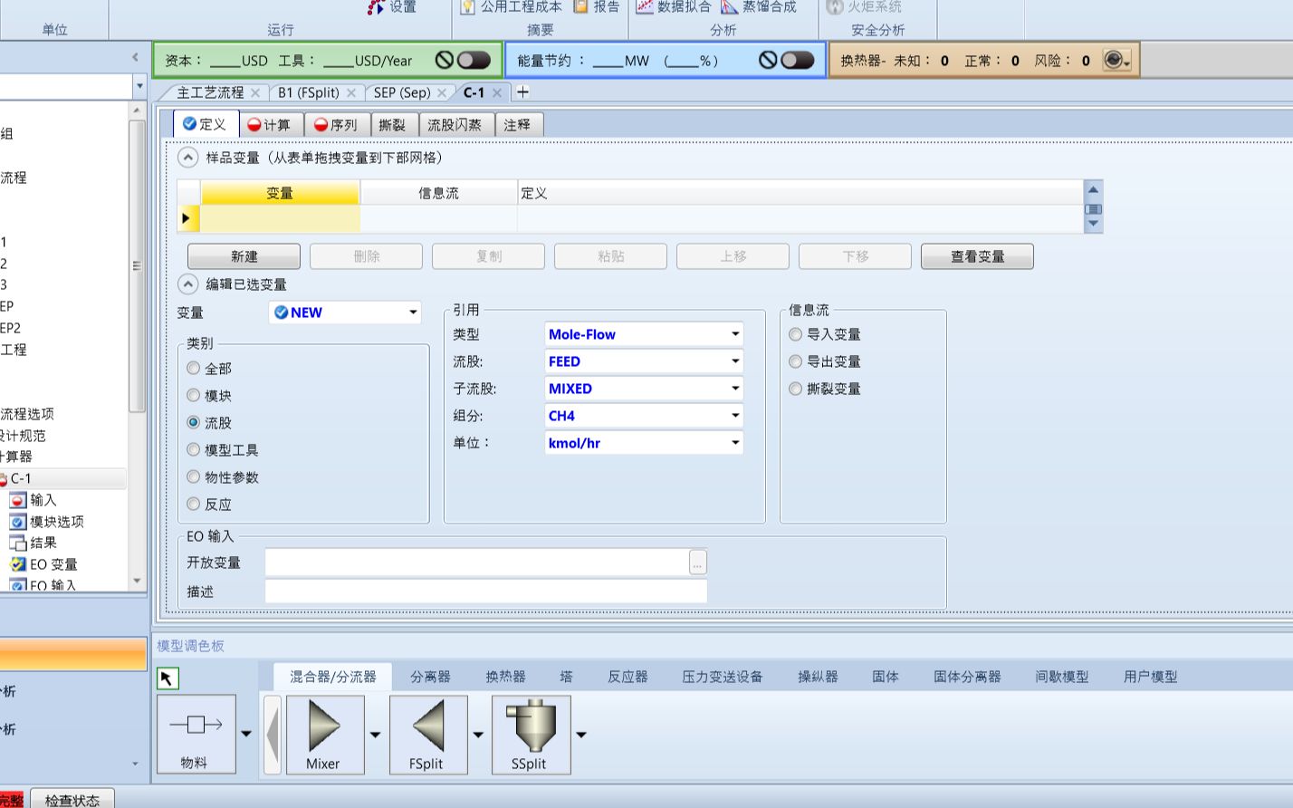Select the 反应 radio button

(x=193, y=504)
